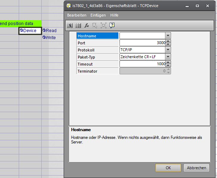217x178 pixels.
Task: Open the Hilfe menu
Action: [x=114, y=15]
